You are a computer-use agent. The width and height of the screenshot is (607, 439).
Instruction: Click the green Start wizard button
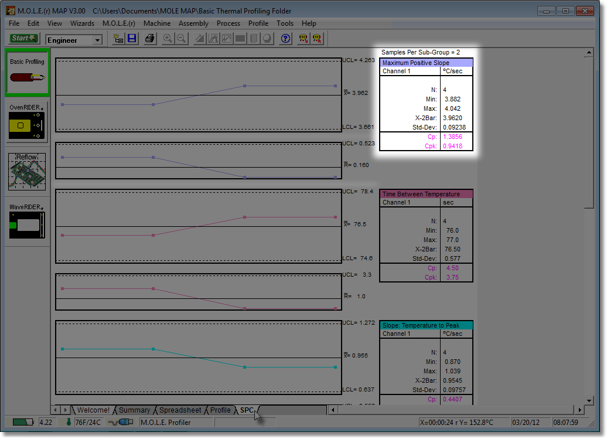tap(23, 38)
